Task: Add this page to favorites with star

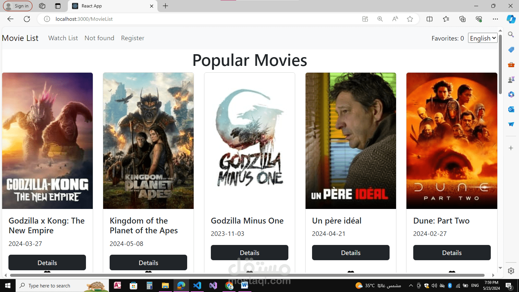Action: pyautogui.click(x=410, y=19)
